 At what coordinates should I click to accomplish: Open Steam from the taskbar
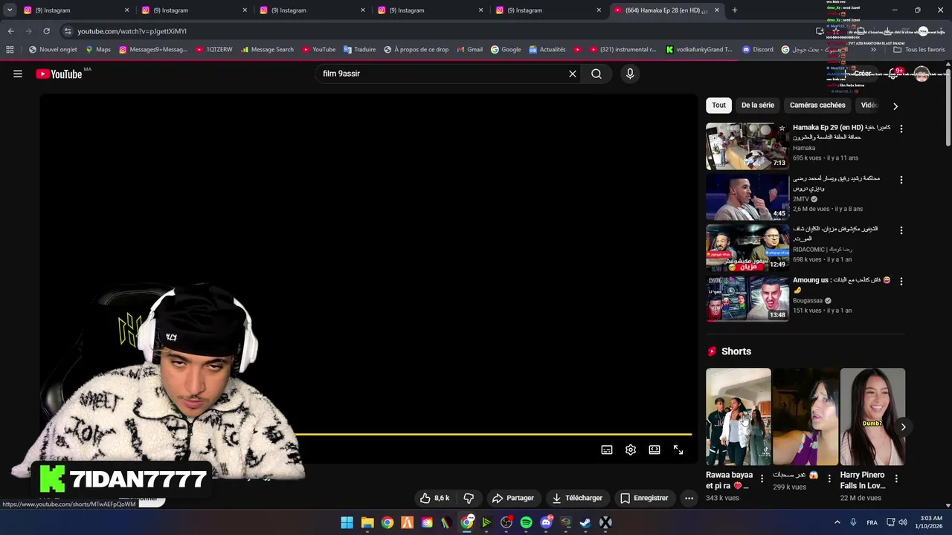click(586, 522)
